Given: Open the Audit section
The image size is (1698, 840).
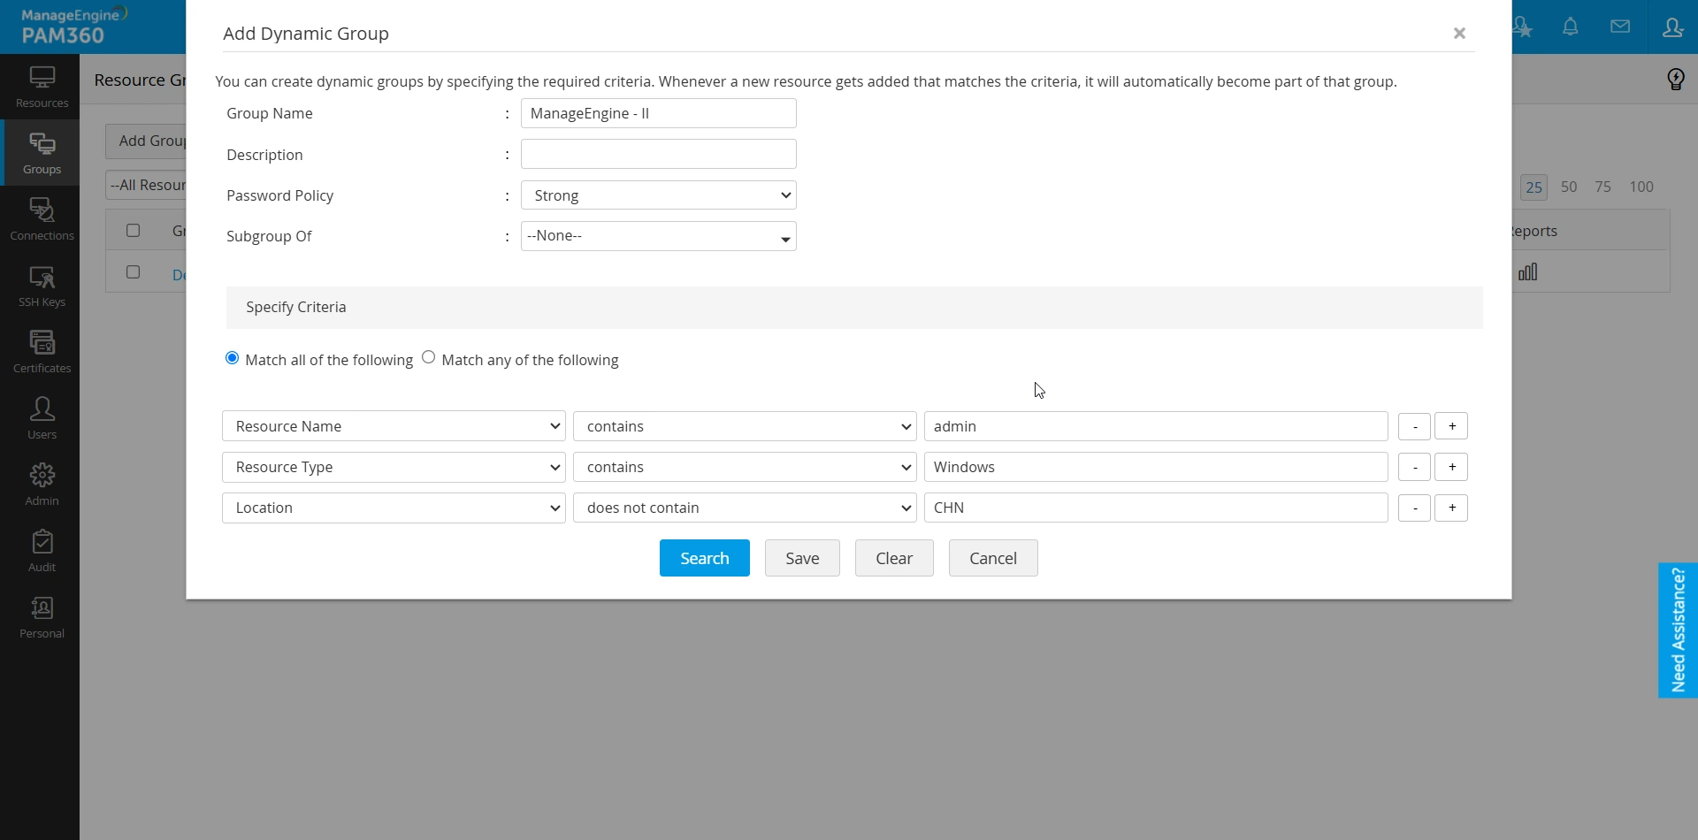Looking at the screenshot, I should point(41,549).
